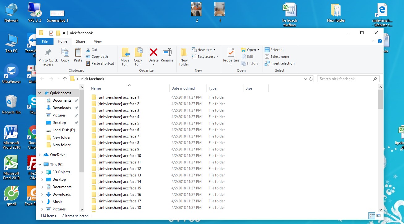The image size is (404, 224).
Task: Click the Up directory arrow
Action: tap(65, 79)
